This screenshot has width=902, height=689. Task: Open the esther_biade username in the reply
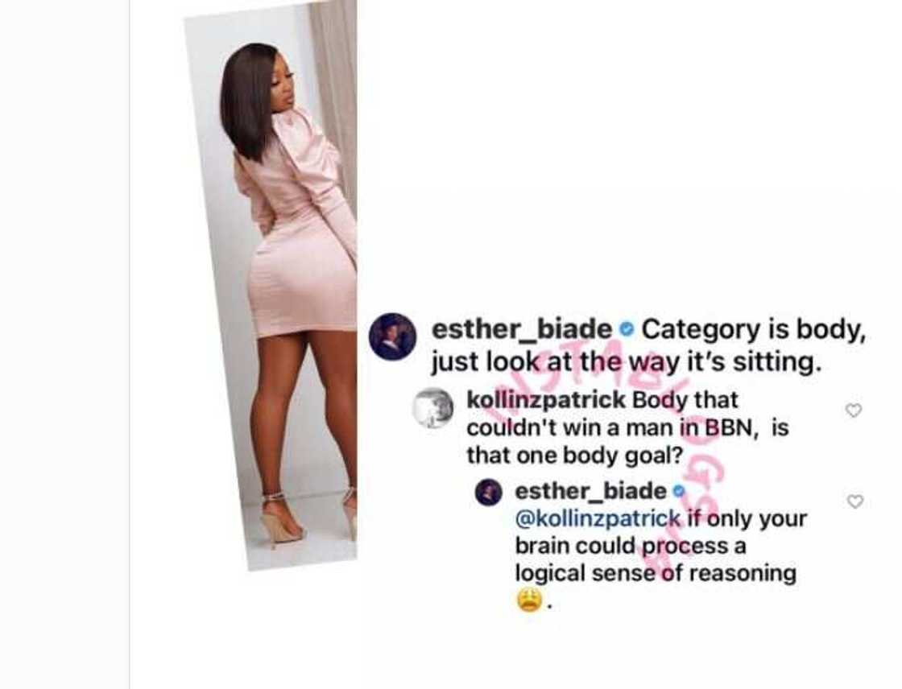coord(591,491)
